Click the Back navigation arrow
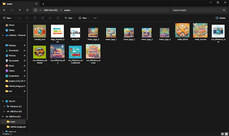 (4, 10)
